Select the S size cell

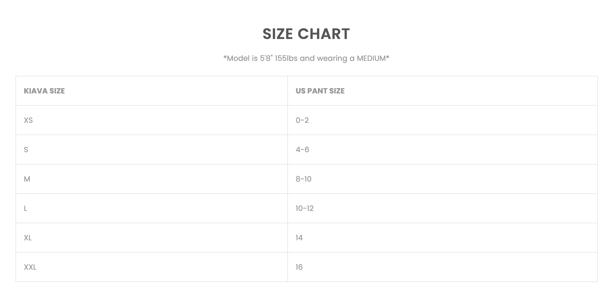click(x=26, y=150)
